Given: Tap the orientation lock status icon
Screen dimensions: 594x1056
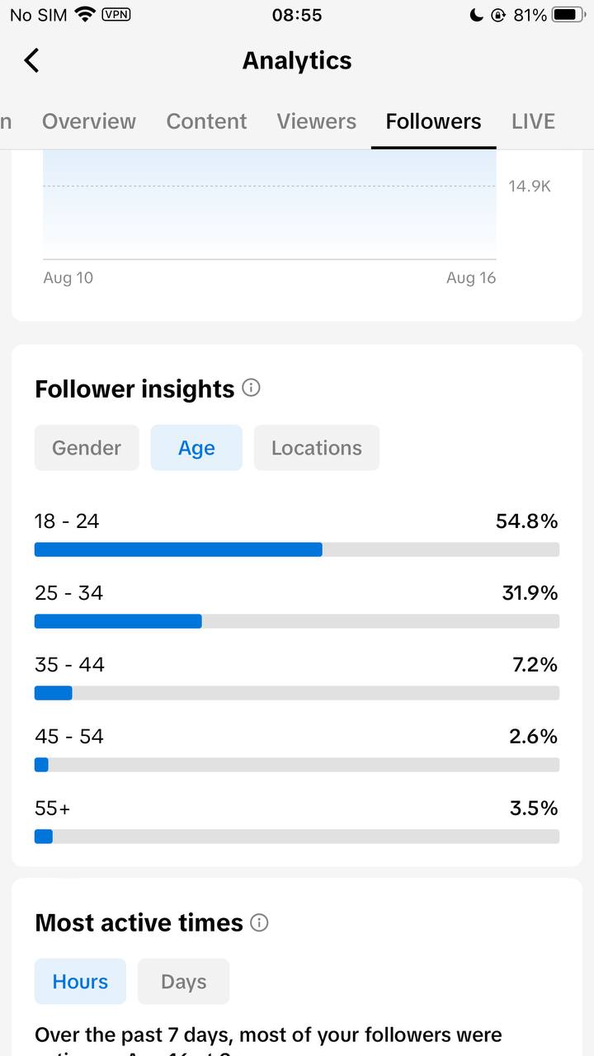Looking at the screenshot, I should 497,15.
